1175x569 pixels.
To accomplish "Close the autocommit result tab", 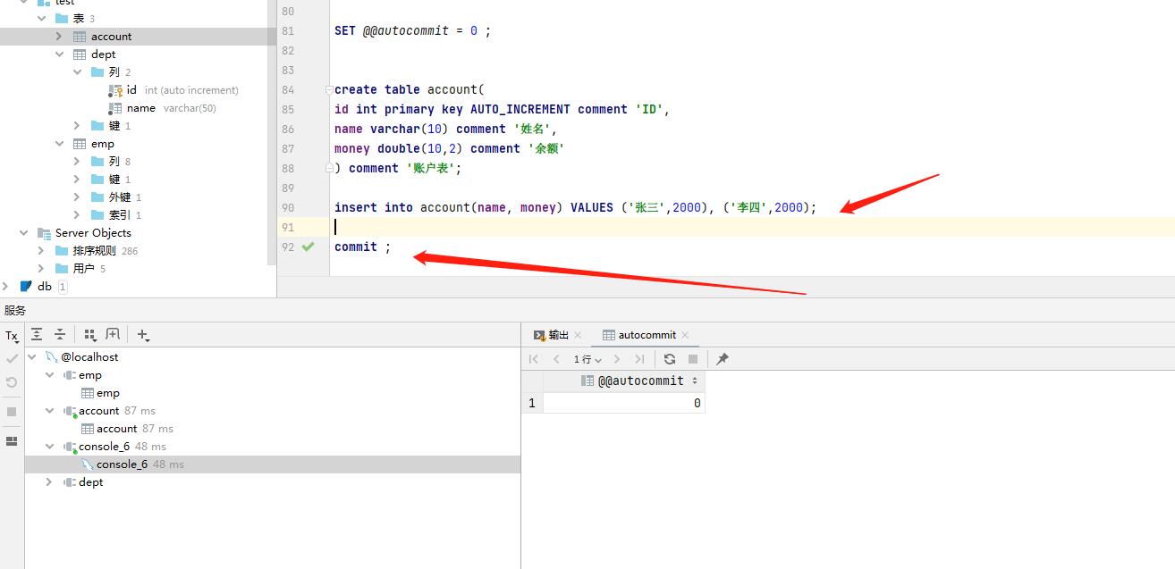I will (686, 335).
